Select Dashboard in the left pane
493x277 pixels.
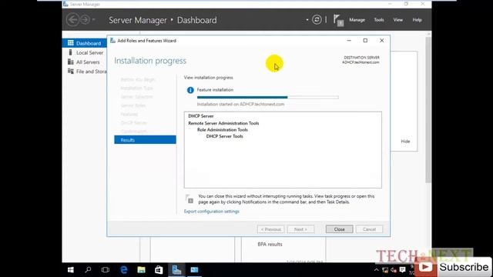pyautogui.click(x=85, y=43)
